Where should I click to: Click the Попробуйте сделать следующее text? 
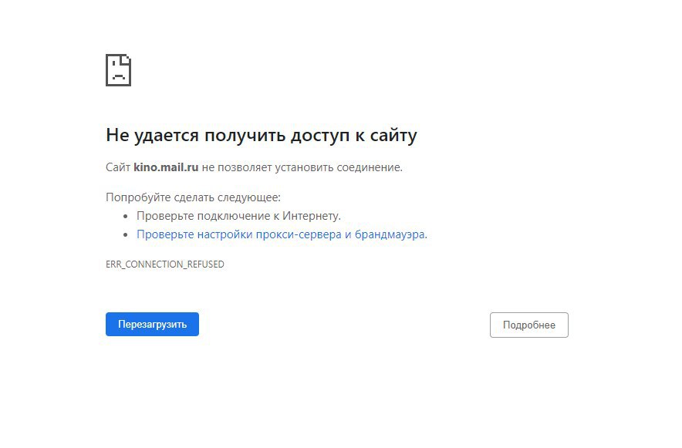pos(193,197)
